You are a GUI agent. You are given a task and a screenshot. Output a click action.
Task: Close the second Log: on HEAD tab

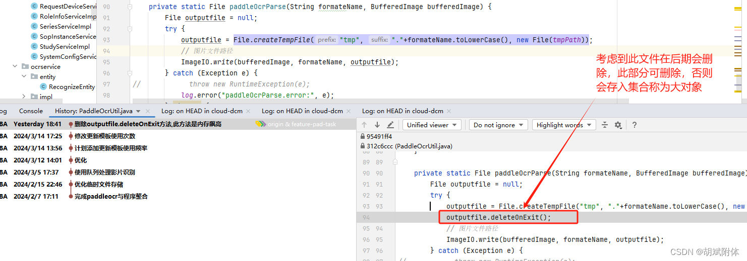(349, 111)
